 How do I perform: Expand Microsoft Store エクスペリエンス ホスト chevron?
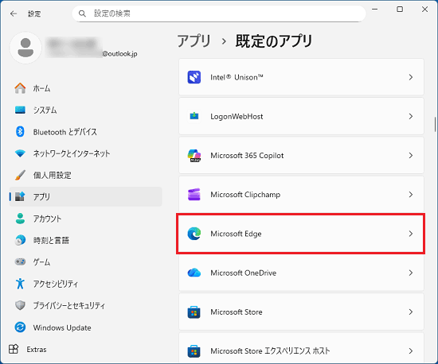(x=410, y=351)
